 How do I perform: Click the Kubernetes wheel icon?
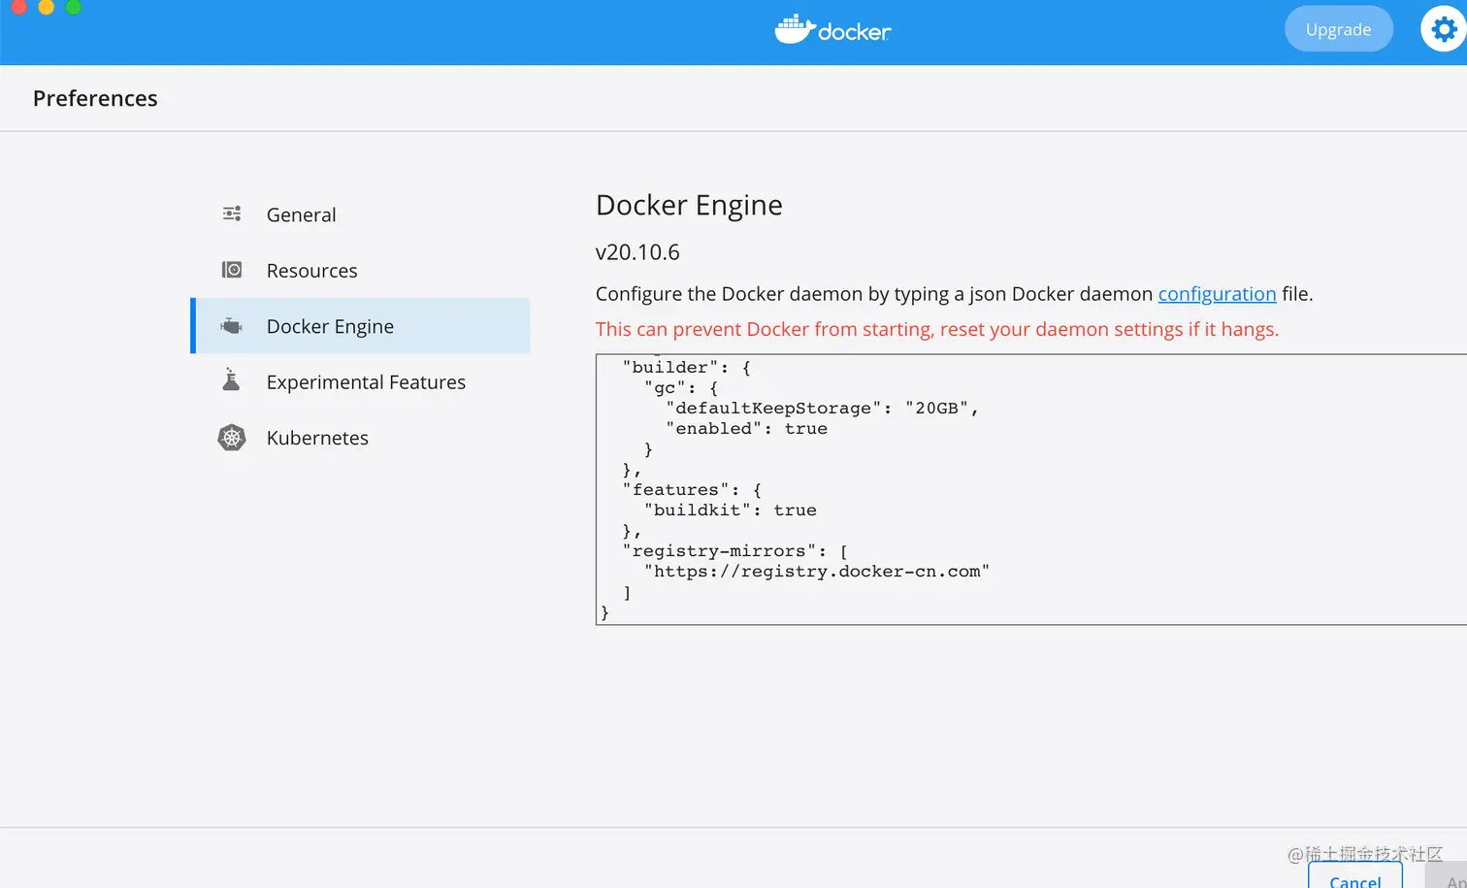click(x=232, y=438)
